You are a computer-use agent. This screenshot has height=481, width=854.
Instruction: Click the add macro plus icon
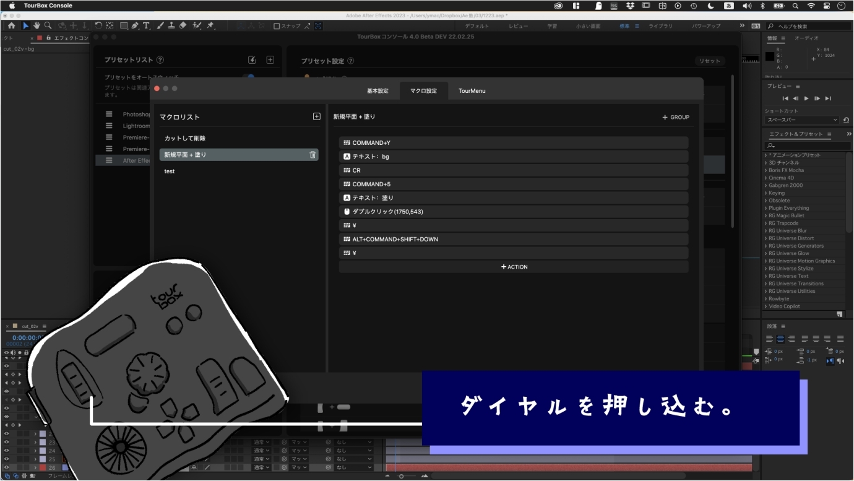pos(317,116)
